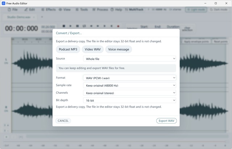Click the Export WAV button
Image resolution: width=232 pixels, height=149 pixels.
(x=166, y=121)
